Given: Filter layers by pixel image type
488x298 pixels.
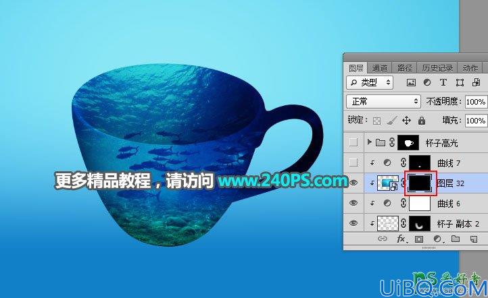Looking at the screenshot, I should [411, 82].
